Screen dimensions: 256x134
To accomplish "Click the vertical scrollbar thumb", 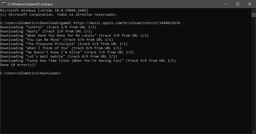I will pos(253,15).
